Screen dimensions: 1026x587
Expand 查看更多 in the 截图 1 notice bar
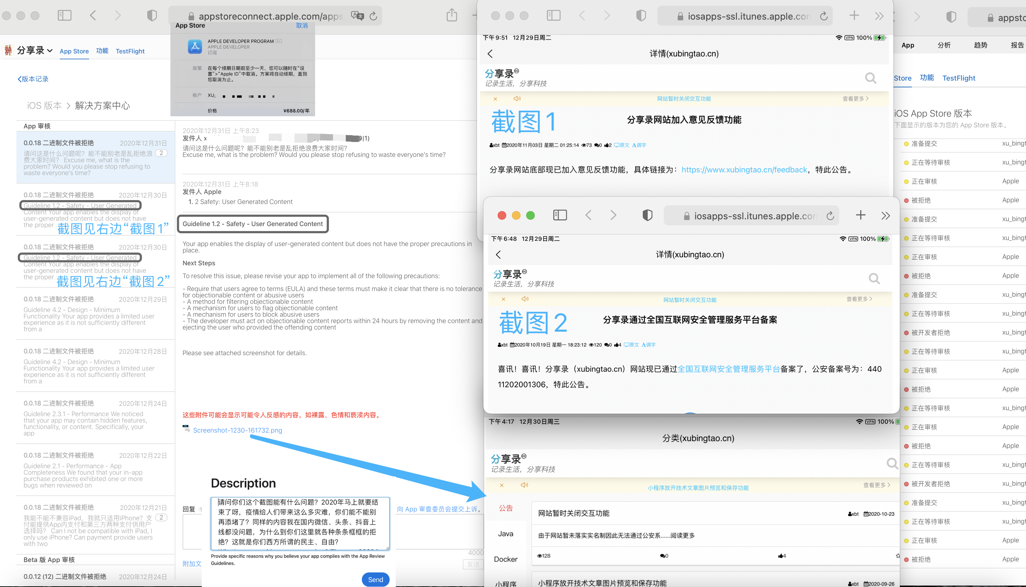855,99
